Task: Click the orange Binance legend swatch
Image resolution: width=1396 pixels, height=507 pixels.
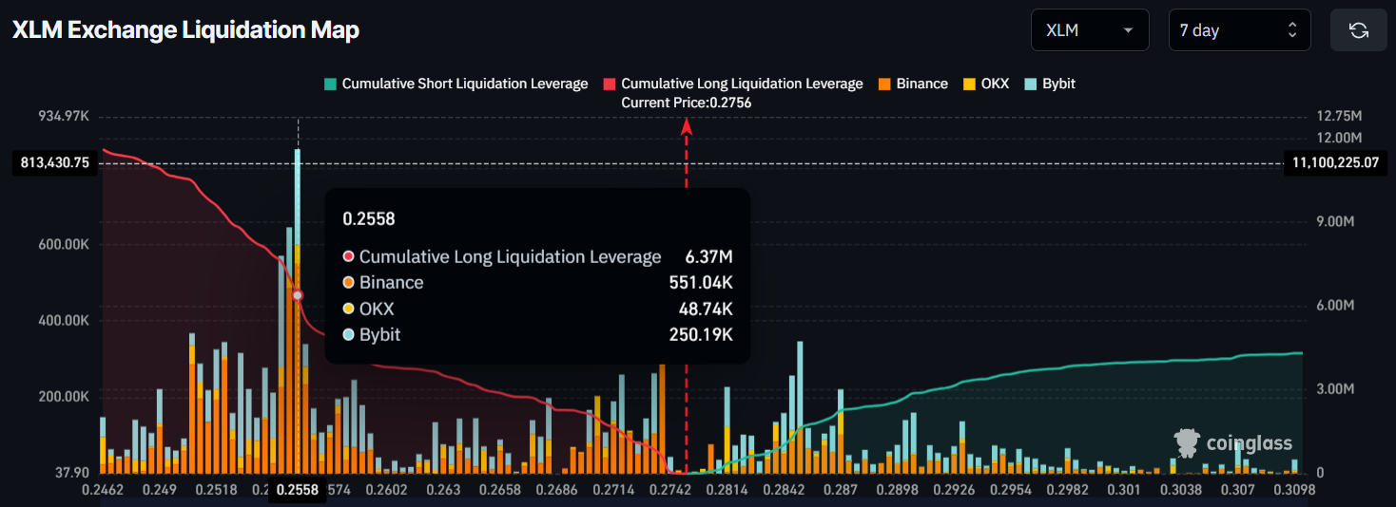Action: coord(883,84)
